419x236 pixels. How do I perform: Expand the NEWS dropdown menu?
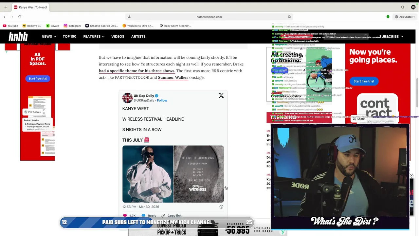49,36
